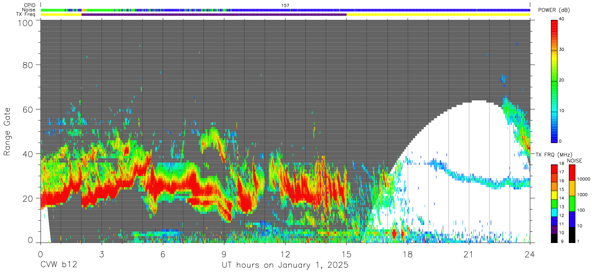Click the '60' tick on the Range Gate axis
The width and height of the screenshot is (596, 275).
[x=28, y=110]
